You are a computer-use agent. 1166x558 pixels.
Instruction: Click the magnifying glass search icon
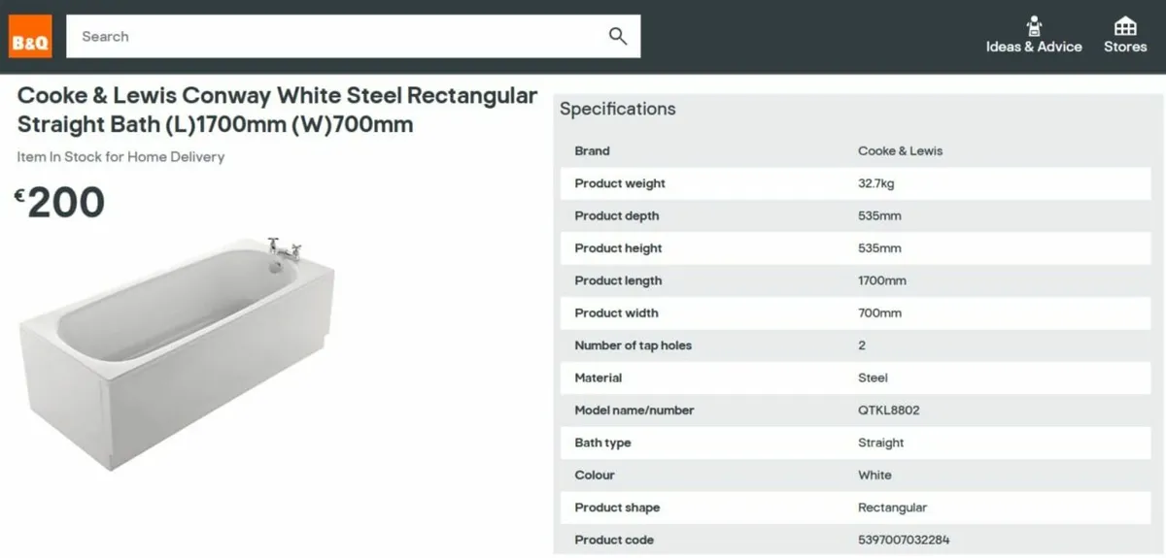[618, 36]
